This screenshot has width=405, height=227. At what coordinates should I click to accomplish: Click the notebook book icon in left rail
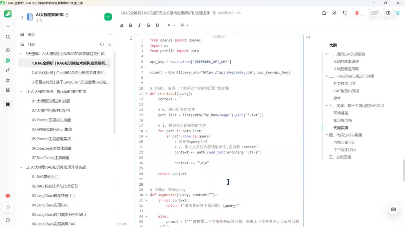pyautogui.click(x=8, y=104)
